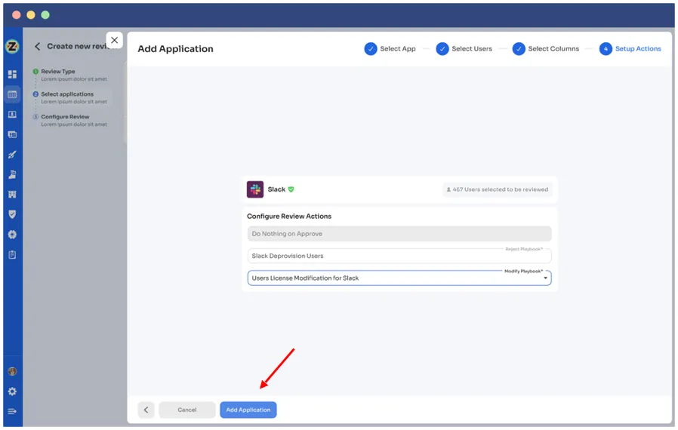Click the Zluri logo in the sidebar
Viewport: 678px width, 430px height.
(12, 46)
